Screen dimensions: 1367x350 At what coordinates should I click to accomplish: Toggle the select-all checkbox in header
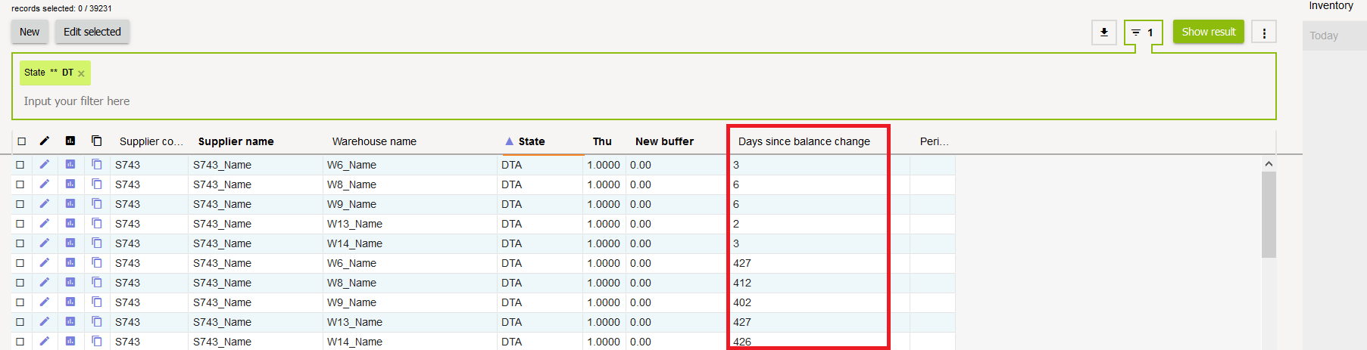tap(22, 141)
